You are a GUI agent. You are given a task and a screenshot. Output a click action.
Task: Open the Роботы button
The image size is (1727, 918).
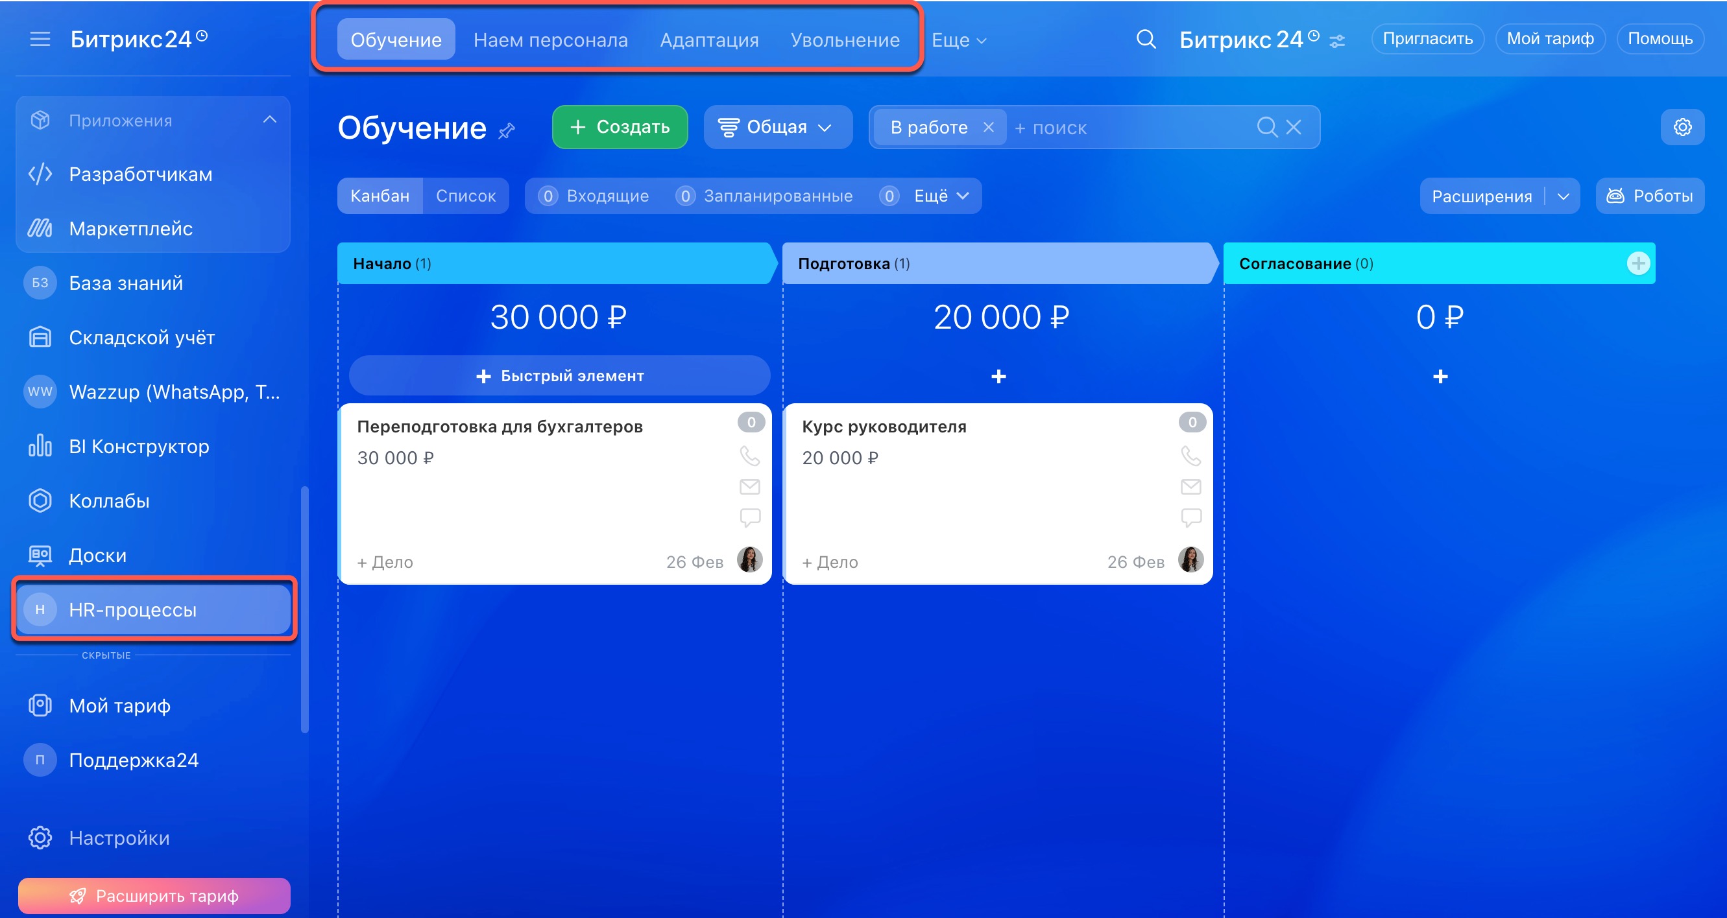(x=1650, y=196)
